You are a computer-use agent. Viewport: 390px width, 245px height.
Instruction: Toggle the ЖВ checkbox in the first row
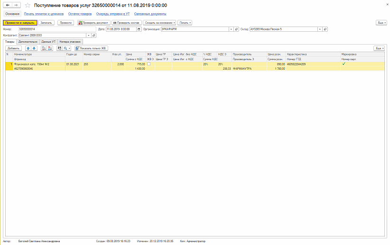pos(149,64)
